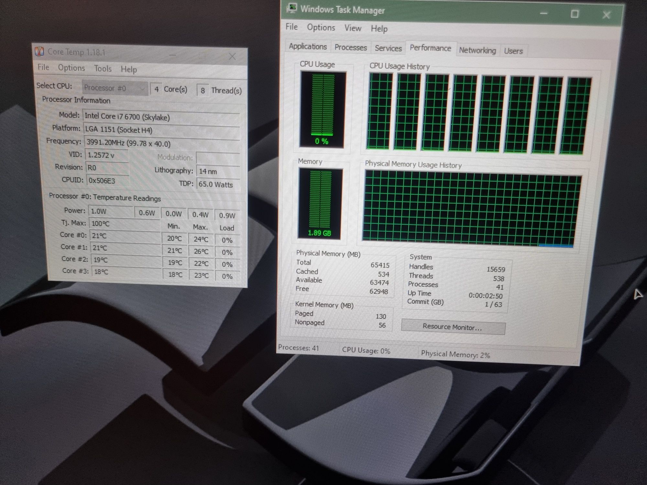647x485 pixels.
Task: Click the Core Temp title bar icon
Action: tap(39, 51)
